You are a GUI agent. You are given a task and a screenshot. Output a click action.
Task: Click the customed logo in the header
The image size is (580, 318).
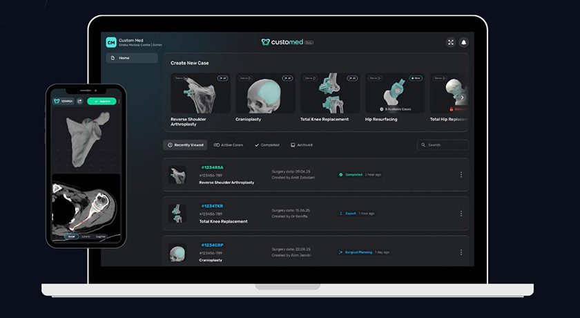287,42
